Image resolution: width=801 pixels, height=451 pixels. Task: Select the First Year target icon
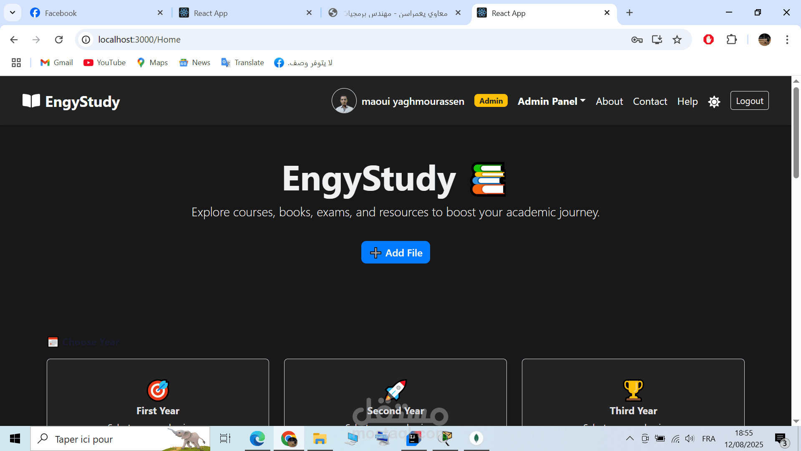[158, 390]
